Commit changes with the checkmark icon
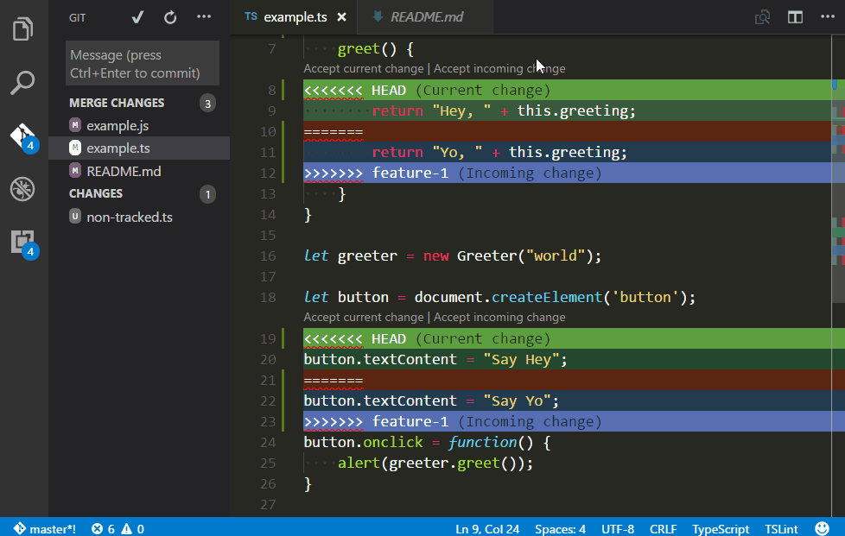This screenshot has height=536, width=845. click(136, 16)
